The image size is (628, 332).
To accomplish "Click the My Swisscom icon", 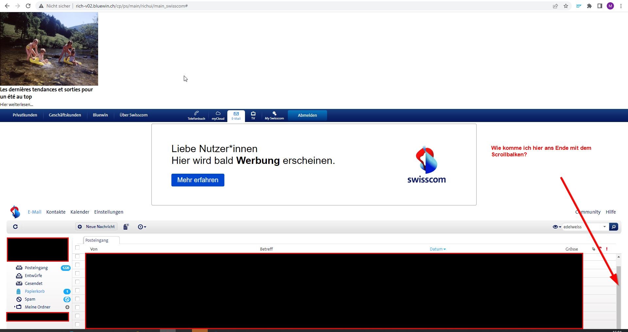I will [274, 115].
